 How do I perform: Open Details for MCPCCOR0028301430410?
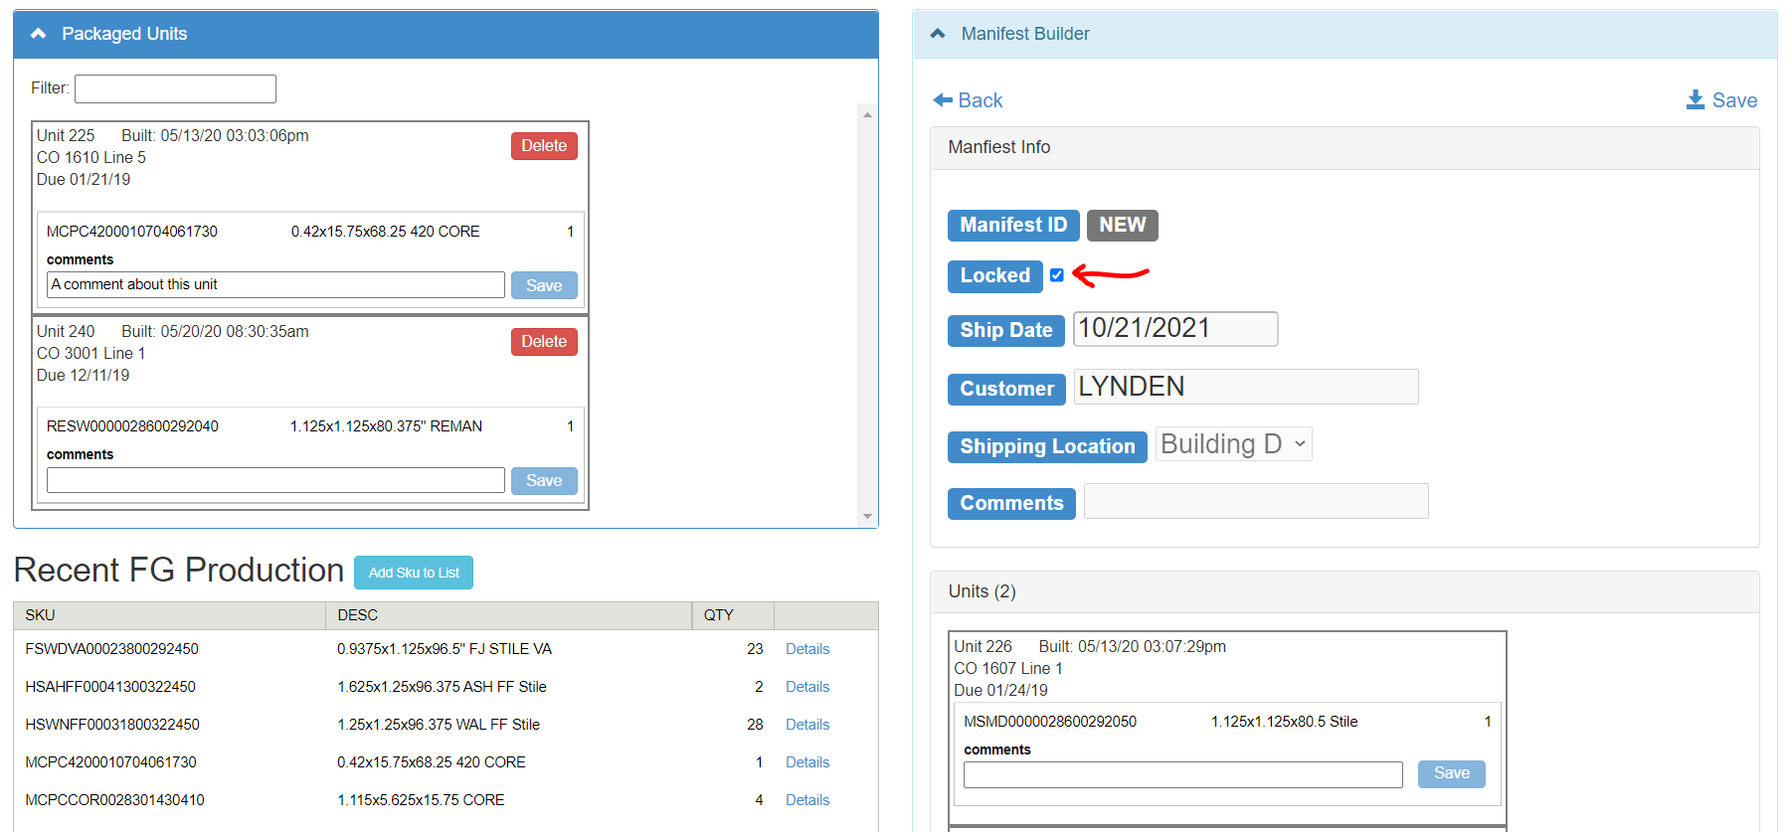coord(806,800)
